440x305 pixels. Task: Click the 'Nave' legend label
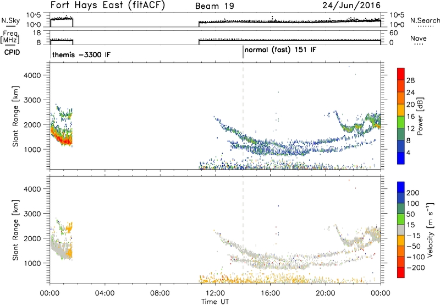pyautogui.click(x=419, y=38)
